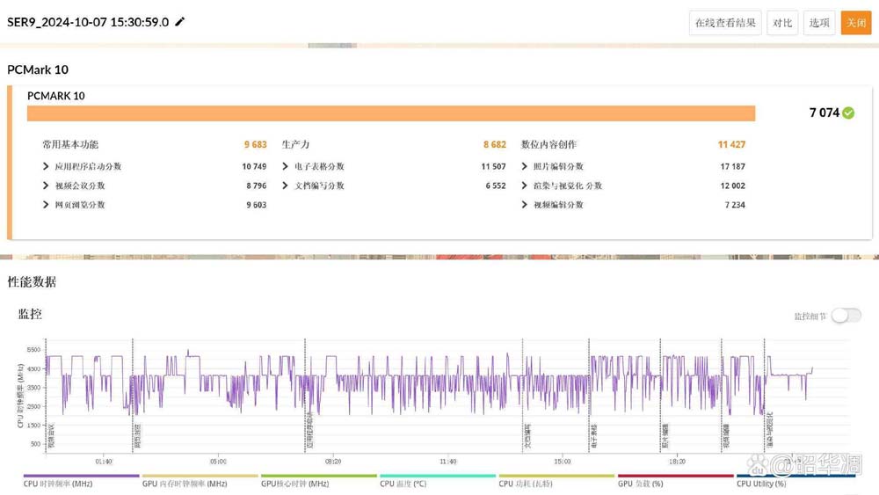Screen dimensions: 879x495
Task: Select the GPU核心时钟 (MHz) legend tab
Action: tap(319, 481)
